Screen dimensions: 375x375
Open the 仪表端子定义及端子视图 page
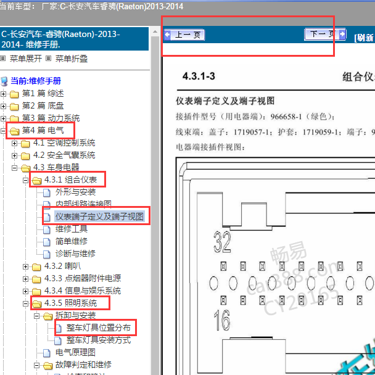click(99, 216)
